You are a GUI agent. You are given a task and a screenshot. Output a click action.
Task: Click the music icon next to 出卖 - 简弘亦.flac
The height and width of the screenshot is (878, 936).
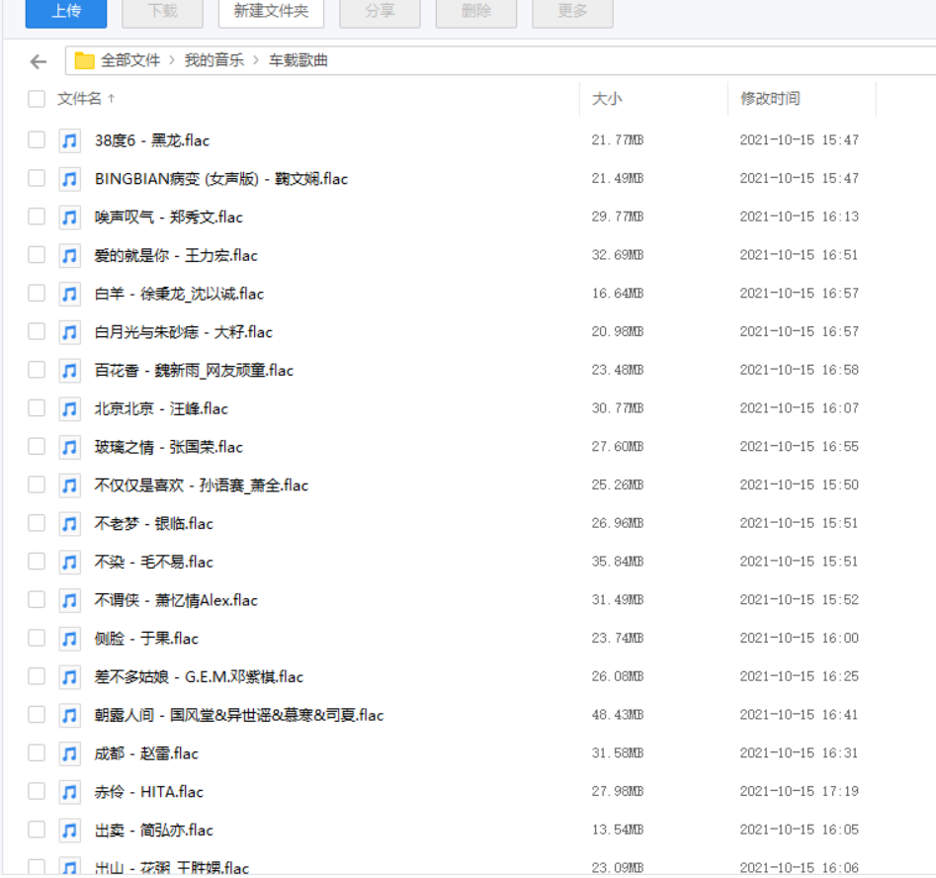click(69, 830)
